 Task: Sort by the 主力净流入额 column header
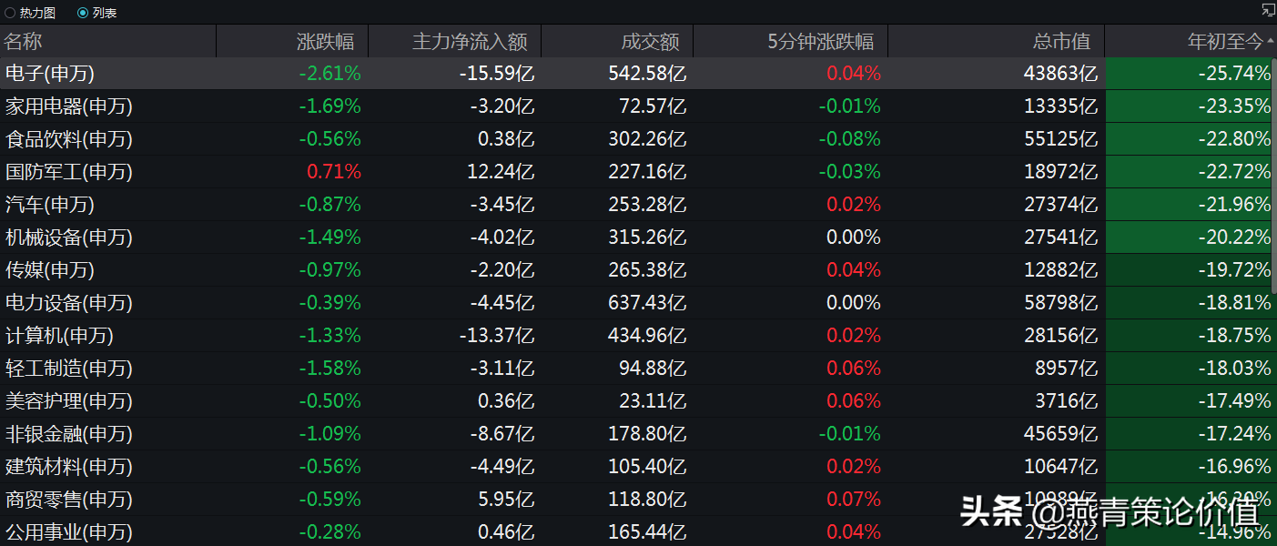tap(470, 42)
